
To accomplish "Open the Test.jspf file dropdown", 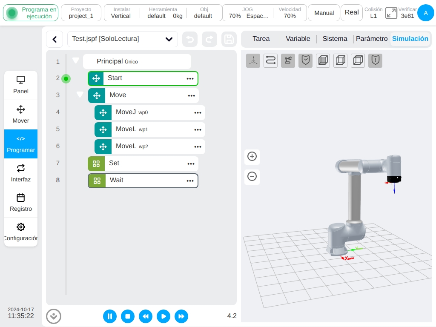I will [123, 39].
